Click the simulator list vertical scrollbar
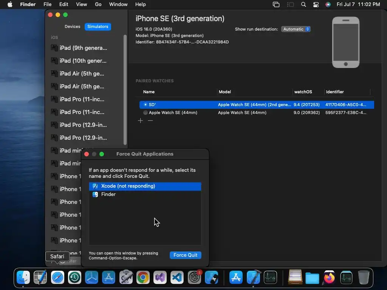The height and width of the screenshot is (290, 387). [x=125, y=90]
